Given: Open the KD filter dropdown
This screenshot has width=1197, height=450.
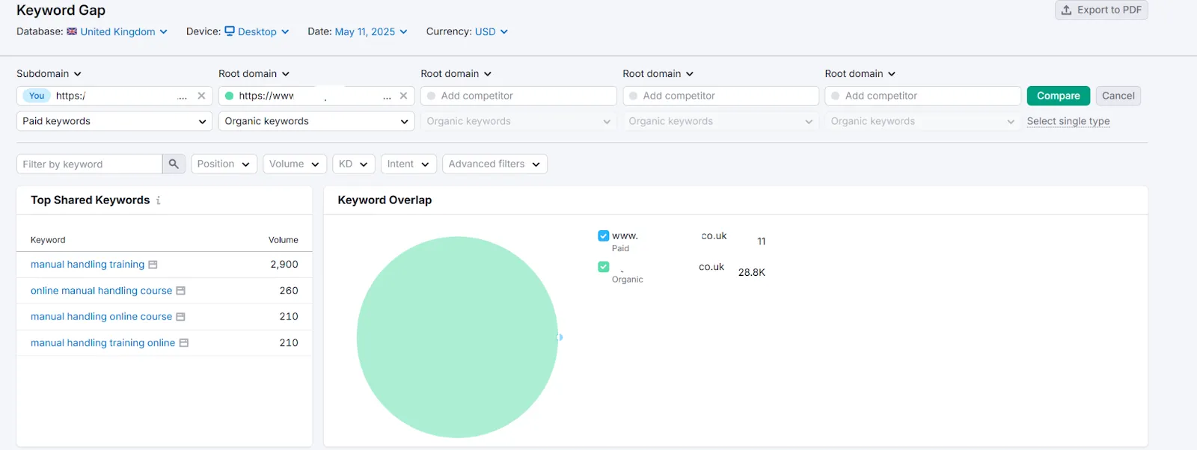Looking at the screenshot, I should tap(353, 164).
